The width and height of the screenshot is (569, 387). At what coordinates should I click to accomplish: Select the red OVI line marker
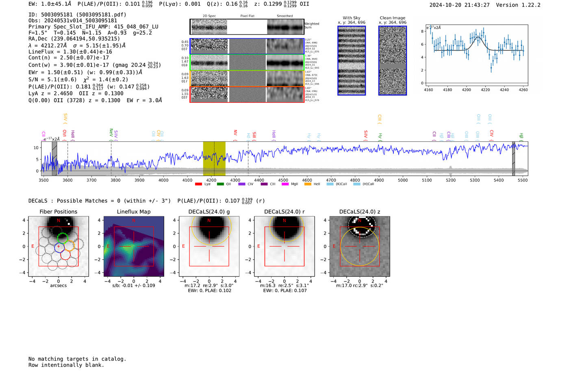65,135
